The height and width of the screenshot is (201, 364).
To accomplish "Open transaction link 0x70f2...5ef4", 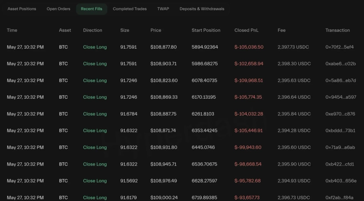I will tap(339, 47).
